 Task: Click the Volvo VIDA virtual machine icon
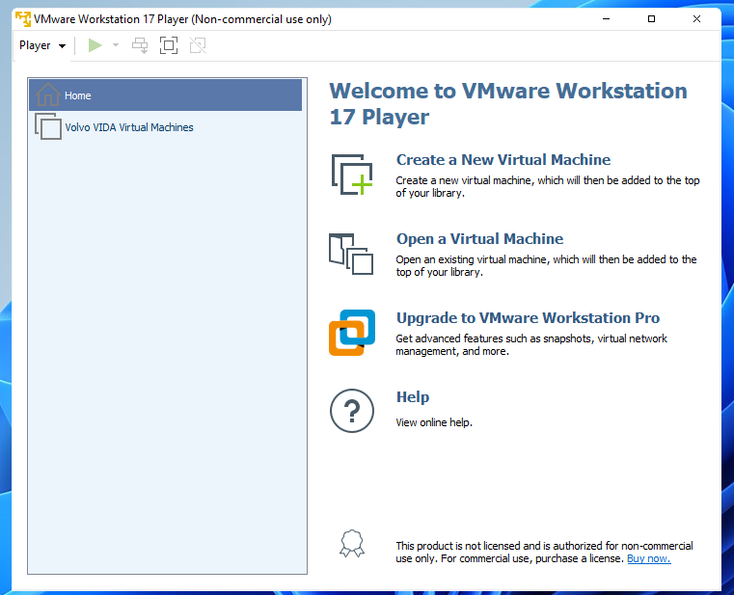pos(48,126)
